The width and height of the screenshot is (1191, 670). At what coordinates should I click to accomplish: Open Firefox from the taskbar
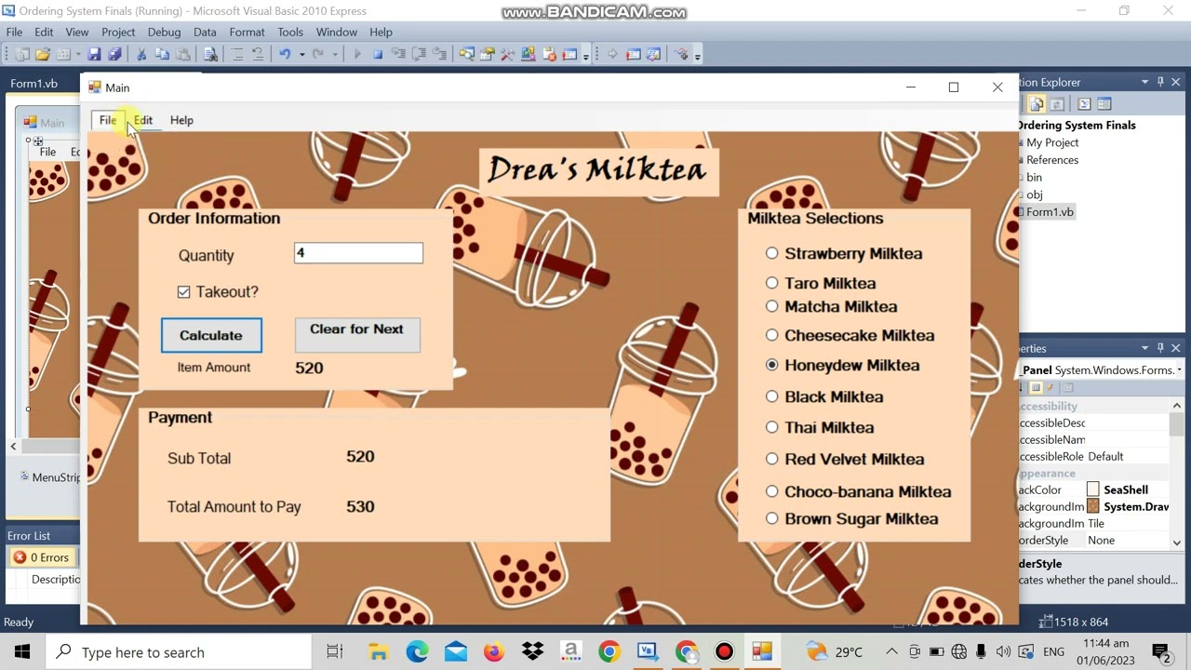click(x=494, y=652)
